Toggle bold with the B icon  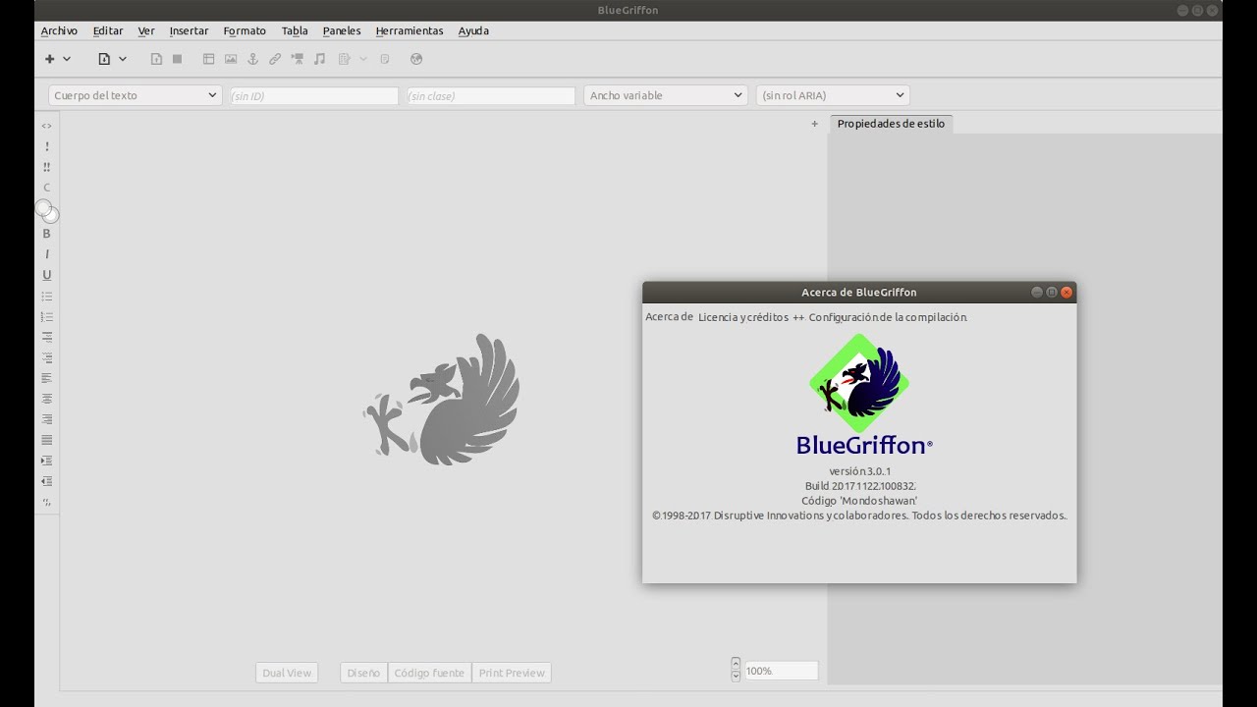(46, 234)
